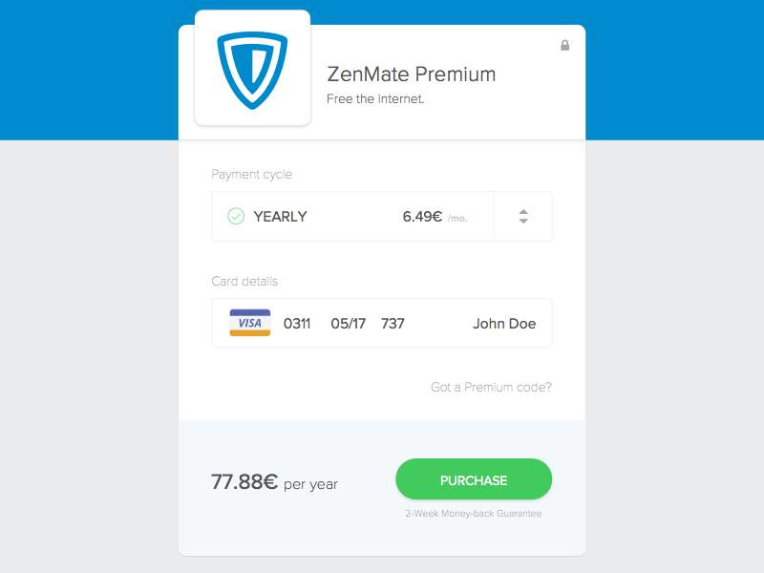764x573 pixels.
Task: Click the up arrow in cycle selector
Action: pyautogui.click(x=523, y=211)
